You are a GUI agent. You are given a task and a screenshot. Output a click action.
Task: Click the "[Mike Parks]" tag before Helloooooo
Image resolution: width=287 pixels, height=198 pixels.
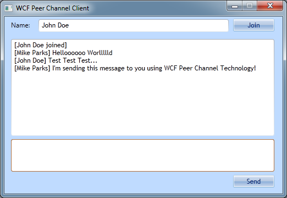coord(32,53)
